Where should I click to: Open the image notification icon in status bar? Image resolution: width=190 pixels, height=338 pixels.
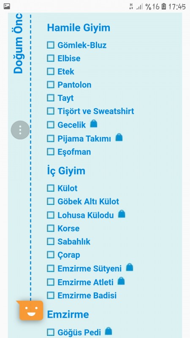[7, 6]
